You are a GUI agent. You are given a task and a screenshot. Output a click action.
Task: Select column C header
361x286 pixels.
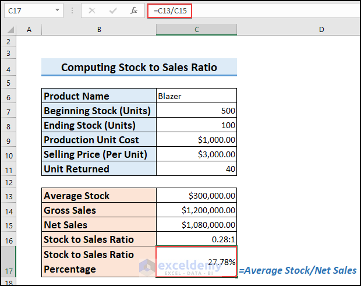197,29
